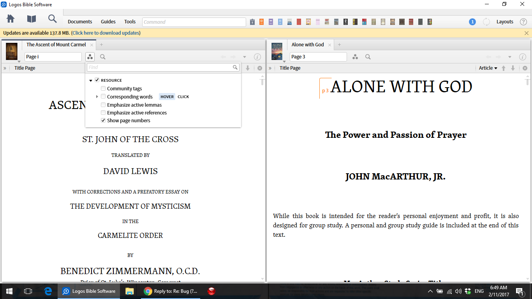Dismiss the yellow update notification bar
Image resolution: width=532 pixels, height=299 pixels.
point(527,33)
